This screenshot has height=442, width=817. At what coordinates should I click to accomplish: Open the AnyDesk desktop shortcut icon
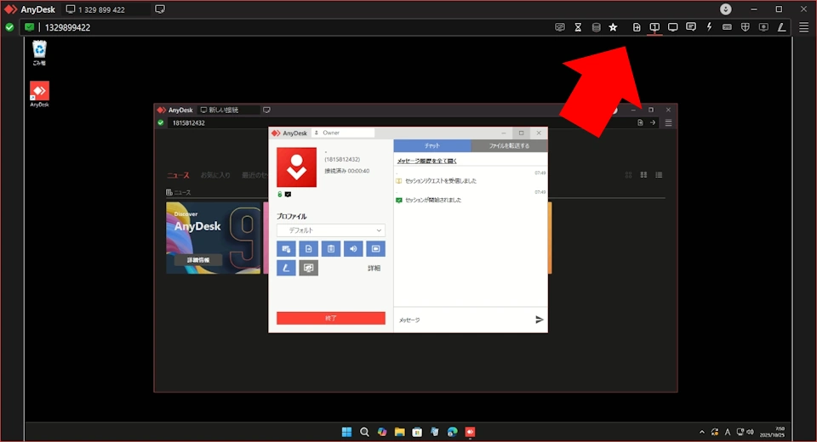[39, 94]
